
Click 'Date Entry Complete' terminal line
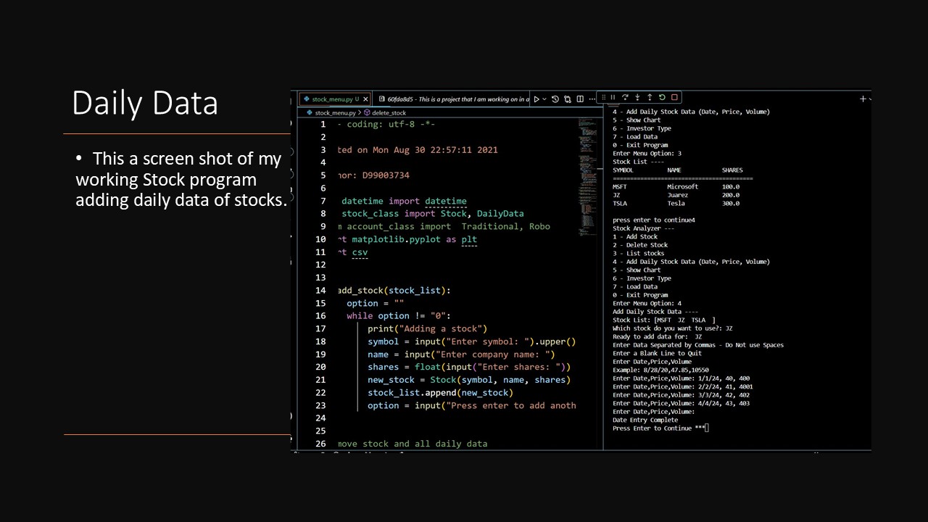click(645, 420)
